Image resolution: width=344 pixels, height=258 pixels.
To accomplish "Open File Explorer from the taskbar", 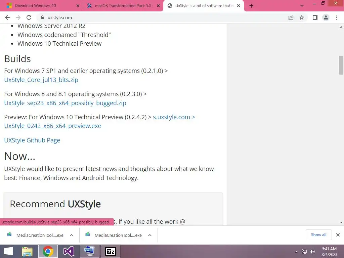I will click(27, 251).
